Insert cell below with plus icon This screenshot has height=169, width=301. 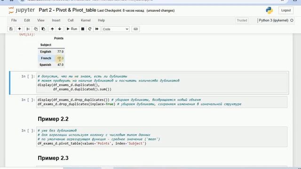19,29
